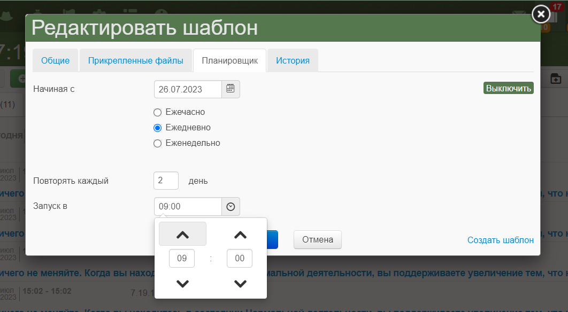Follow the Создать шаблон link
Image resolution: width=568 pixels, height=312 pixels.
click(500, 240)
